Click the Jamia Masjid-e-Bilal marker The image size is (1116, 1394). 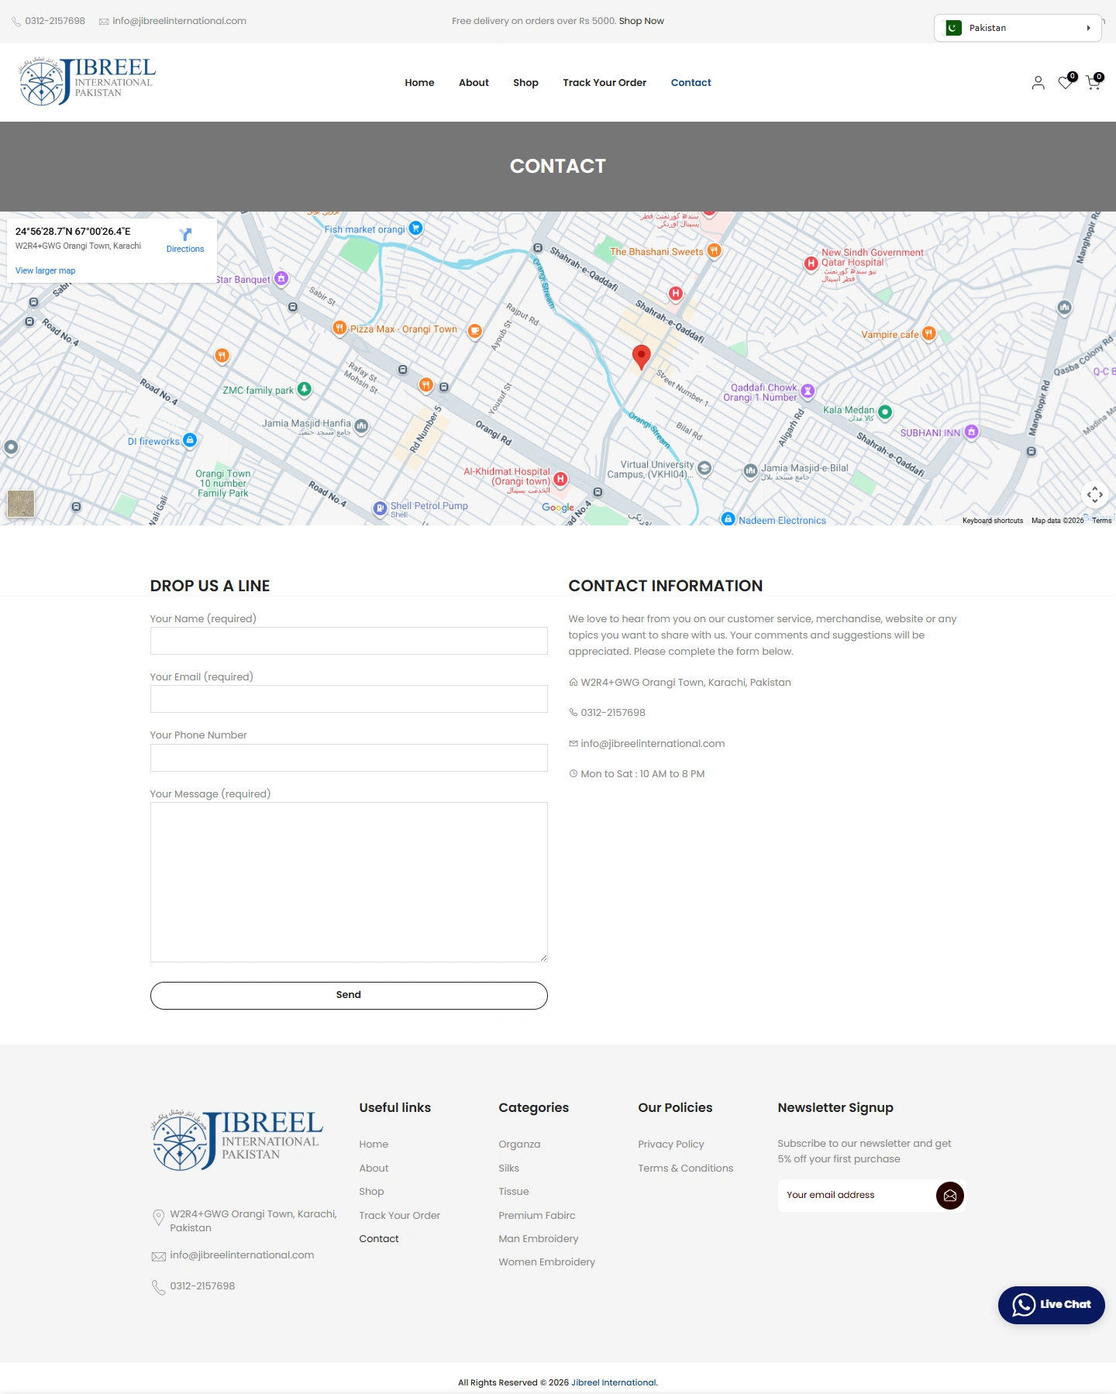(x=750, y=470)
